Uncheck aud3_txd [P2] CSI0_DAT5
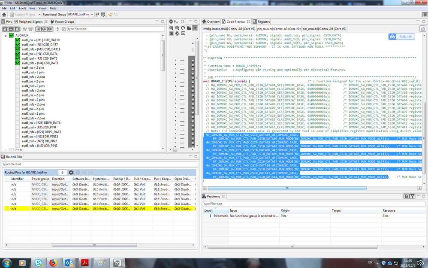This screenshot has width=428, height=268. (18, 58)
